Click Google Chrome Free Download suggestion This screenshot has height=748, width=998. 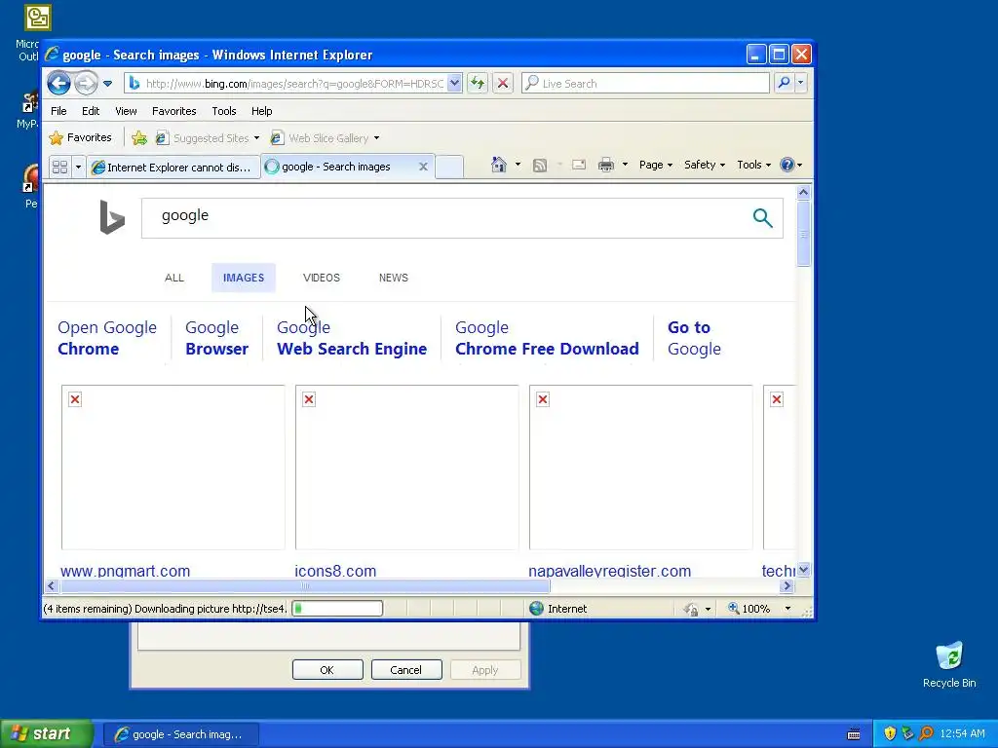(547, 338)
